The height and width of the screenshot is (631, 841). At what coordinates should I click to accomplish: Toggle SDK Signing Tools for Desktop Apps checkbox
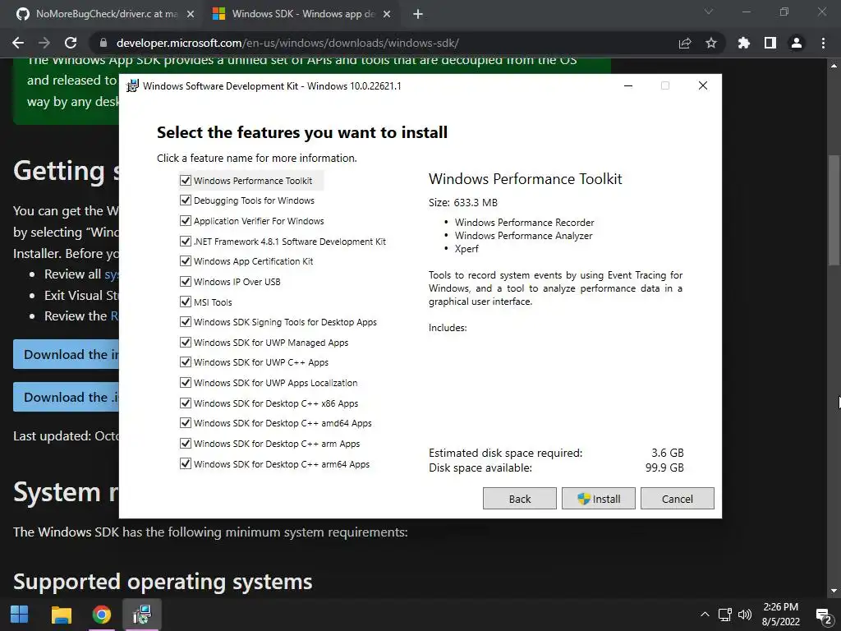pos(186,321)
